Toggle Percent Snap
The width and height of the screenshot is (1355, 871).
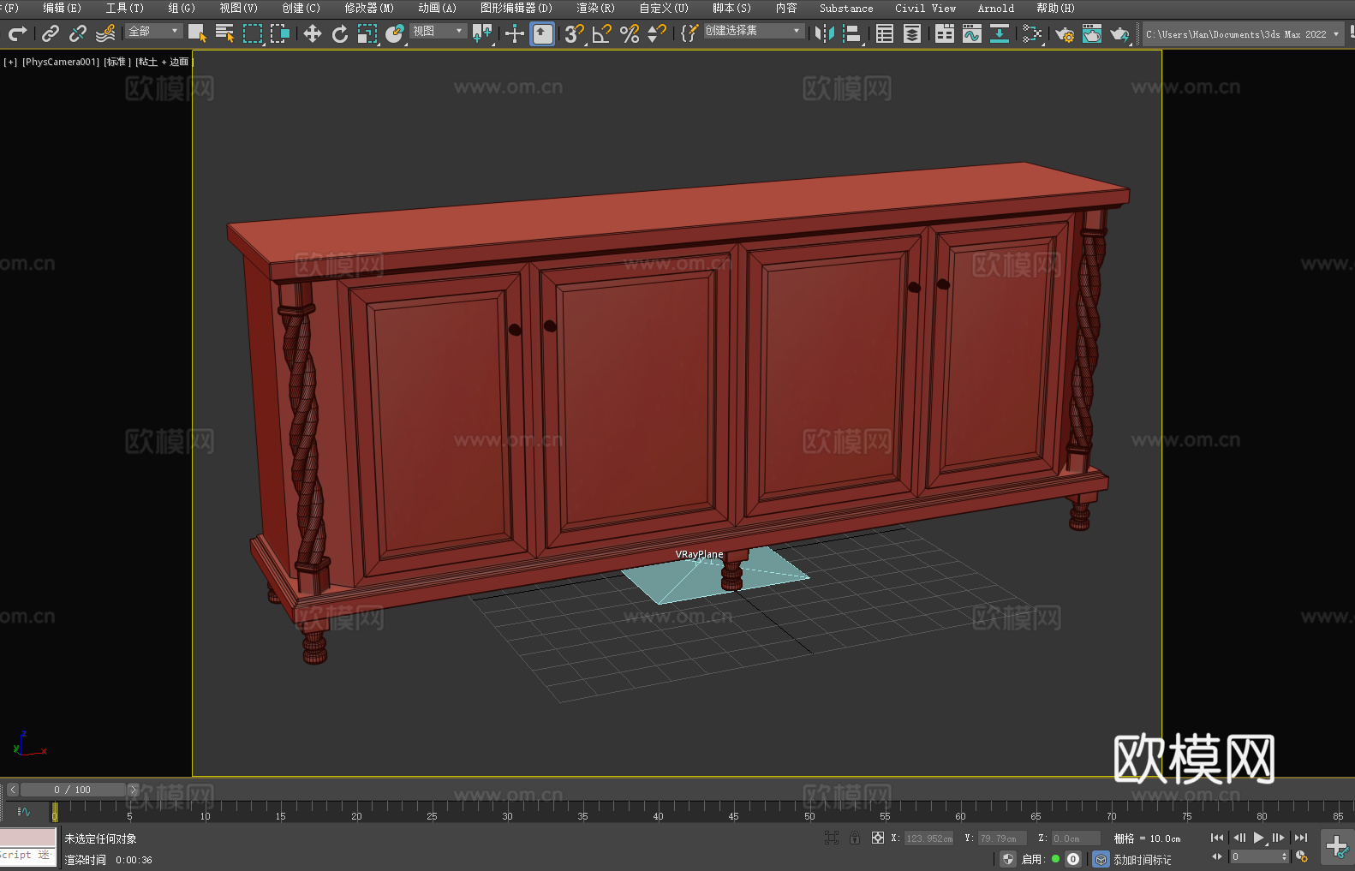click(629, 33)
